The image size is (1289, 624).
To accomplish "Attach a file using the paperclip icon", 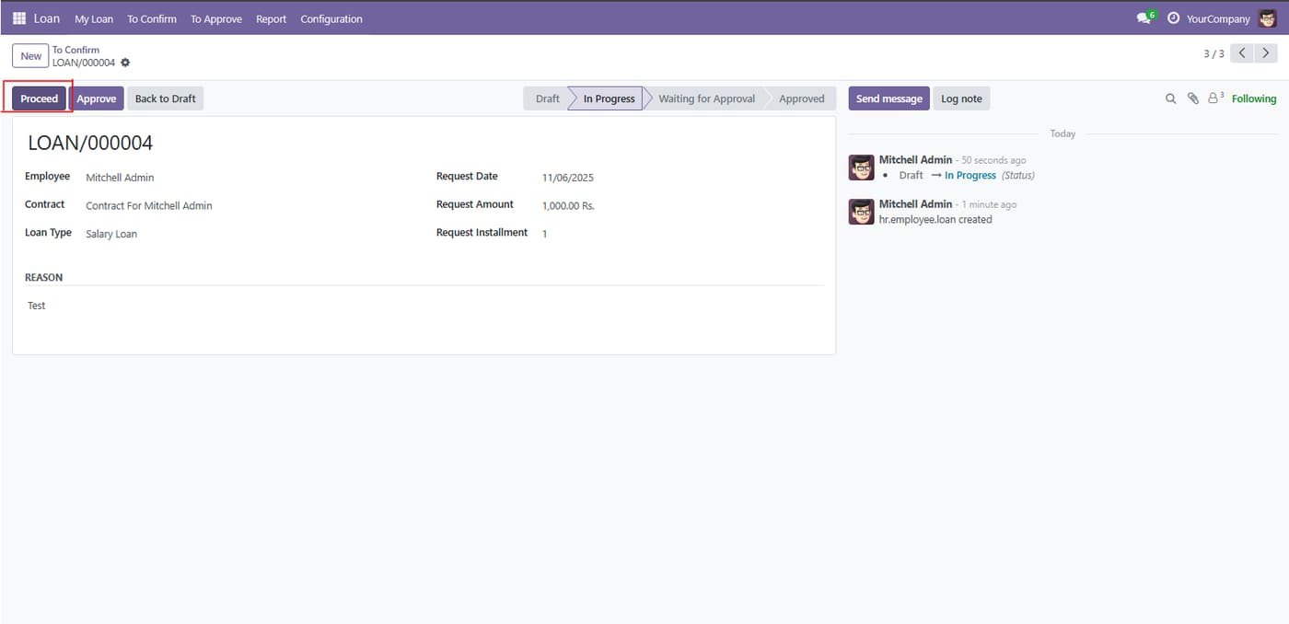I will [x=1192, y=98].
